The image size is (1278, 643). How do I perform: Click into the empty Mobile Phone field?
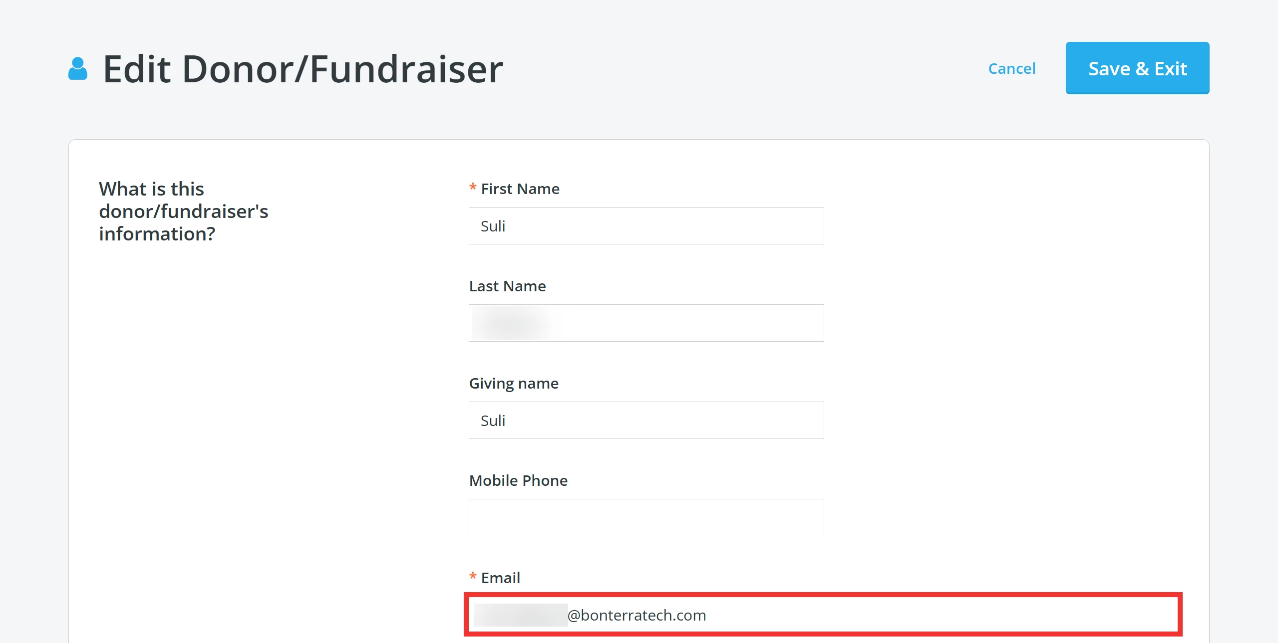[645, 517]
